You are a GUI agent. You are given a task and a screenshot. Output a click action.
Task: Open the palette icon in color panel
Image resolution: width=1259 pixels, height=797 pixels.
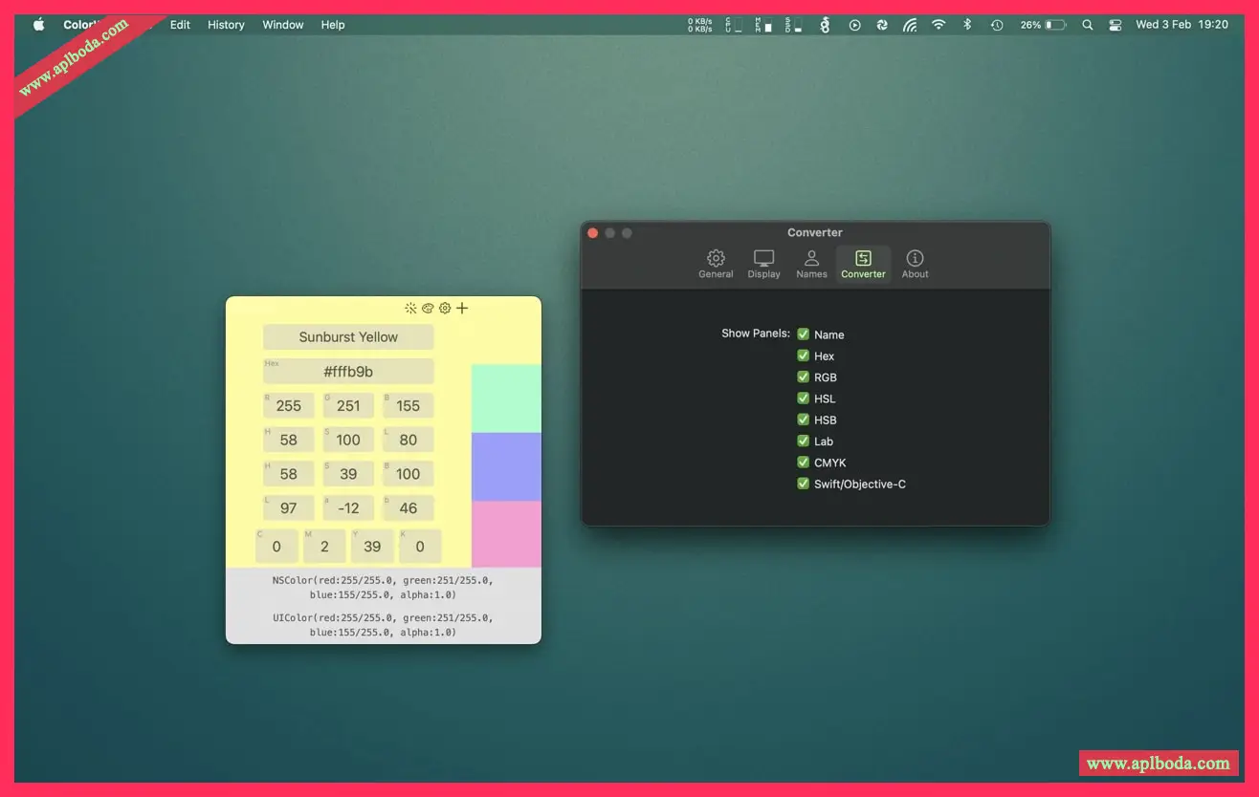[428, 308]
